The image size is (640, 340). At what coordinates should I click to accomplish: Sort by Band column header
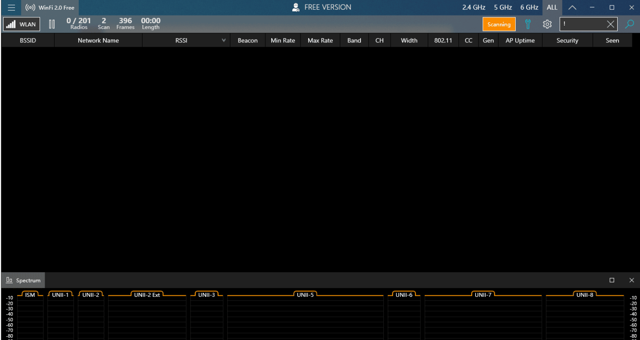pyautogui.click(x=354, y=41)
